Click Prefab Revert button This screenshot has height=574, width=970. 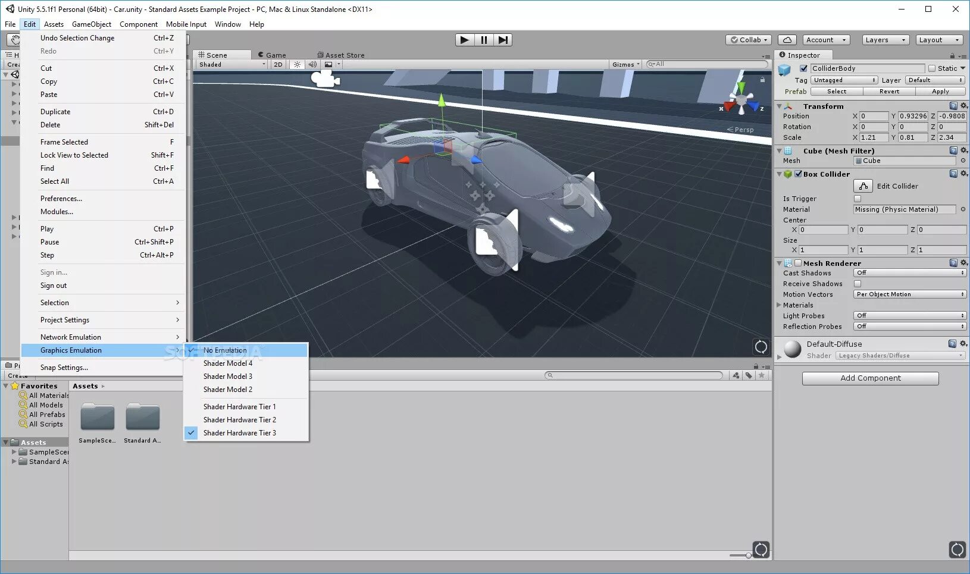[889, 92]
